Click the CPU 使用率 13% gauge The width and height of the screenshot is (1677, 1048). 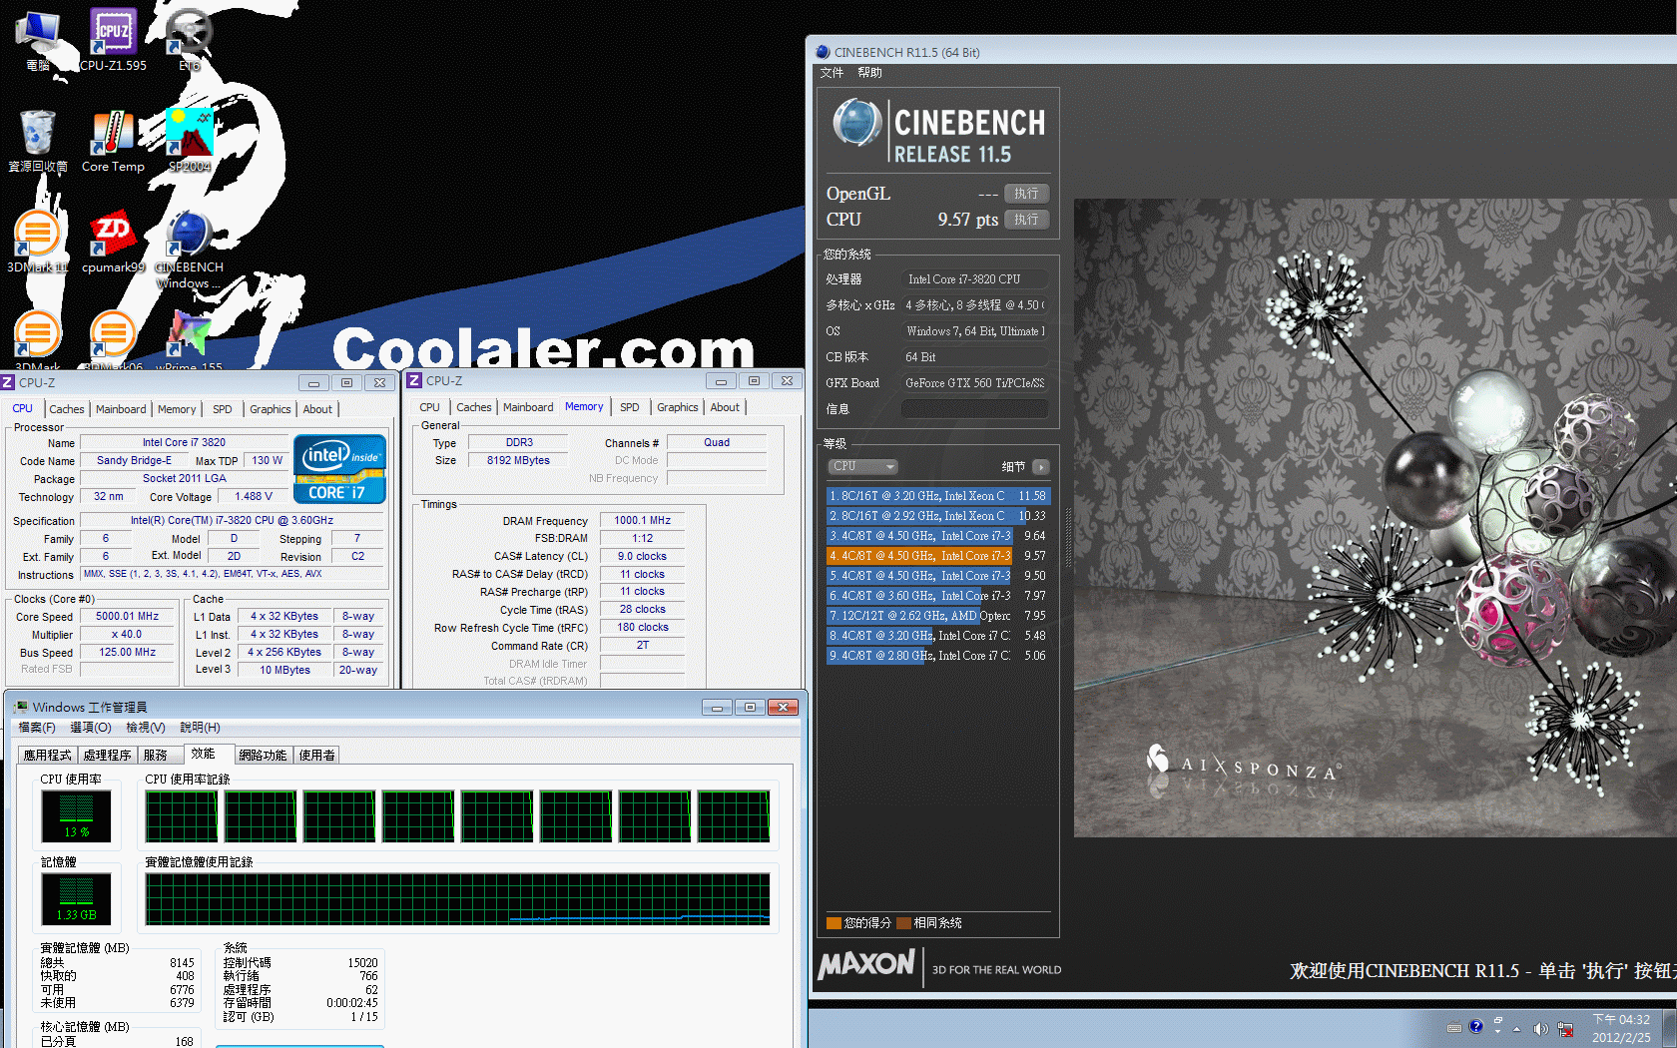[x=76, y=814]
